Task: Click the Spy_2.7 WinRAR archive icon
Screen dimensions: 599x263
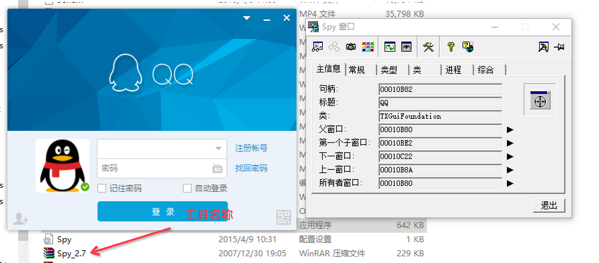Action: pos(49,253)
